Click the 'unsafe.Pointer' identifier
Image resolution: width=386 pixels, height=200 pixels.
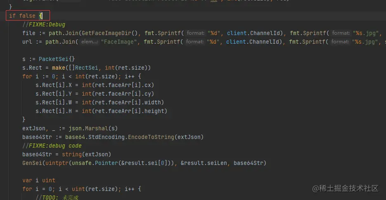click(x=95, y=163)
